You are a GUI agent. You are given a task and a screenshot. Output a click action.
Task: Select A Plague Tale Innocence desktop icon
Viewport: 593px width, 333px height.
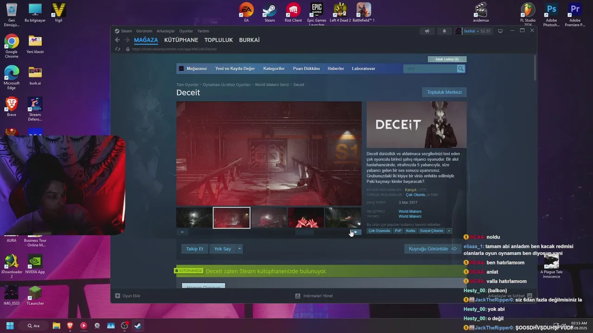(551, 265)
